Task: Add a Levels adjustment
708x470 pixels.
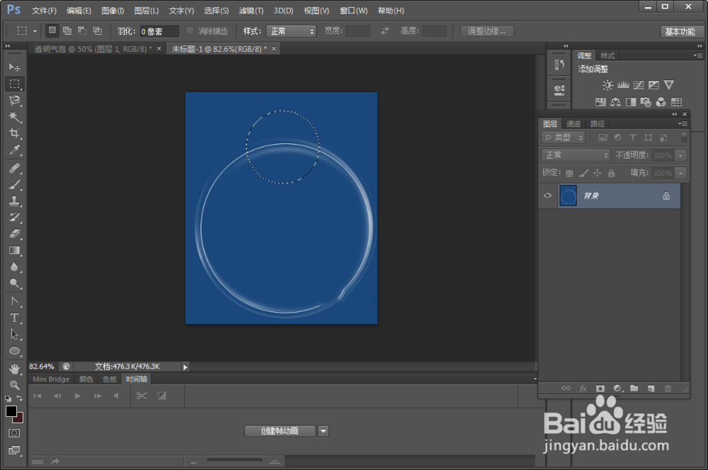Action: (x=623, y=85)
